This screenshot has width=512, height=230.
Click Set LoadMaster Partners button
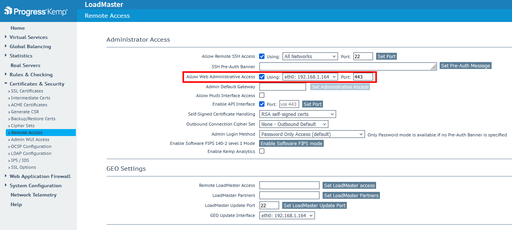(x=351, y=195)
